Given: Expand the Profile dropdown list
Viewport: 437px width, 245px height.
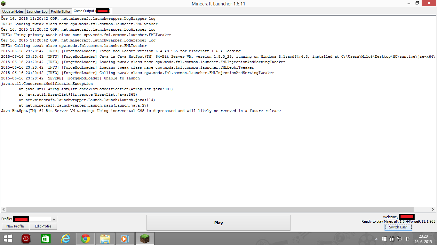Looking at the screenshot, I should click(x=54, y=219).
